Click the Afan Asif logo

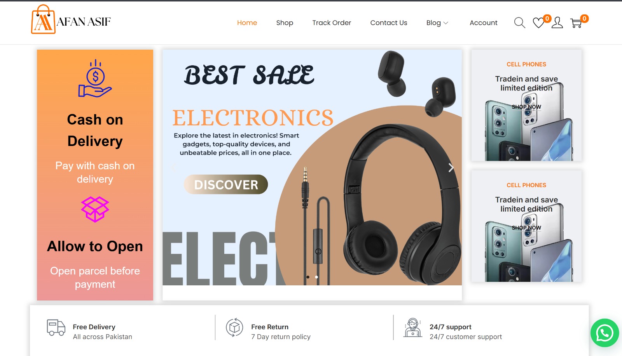[71, 19]
